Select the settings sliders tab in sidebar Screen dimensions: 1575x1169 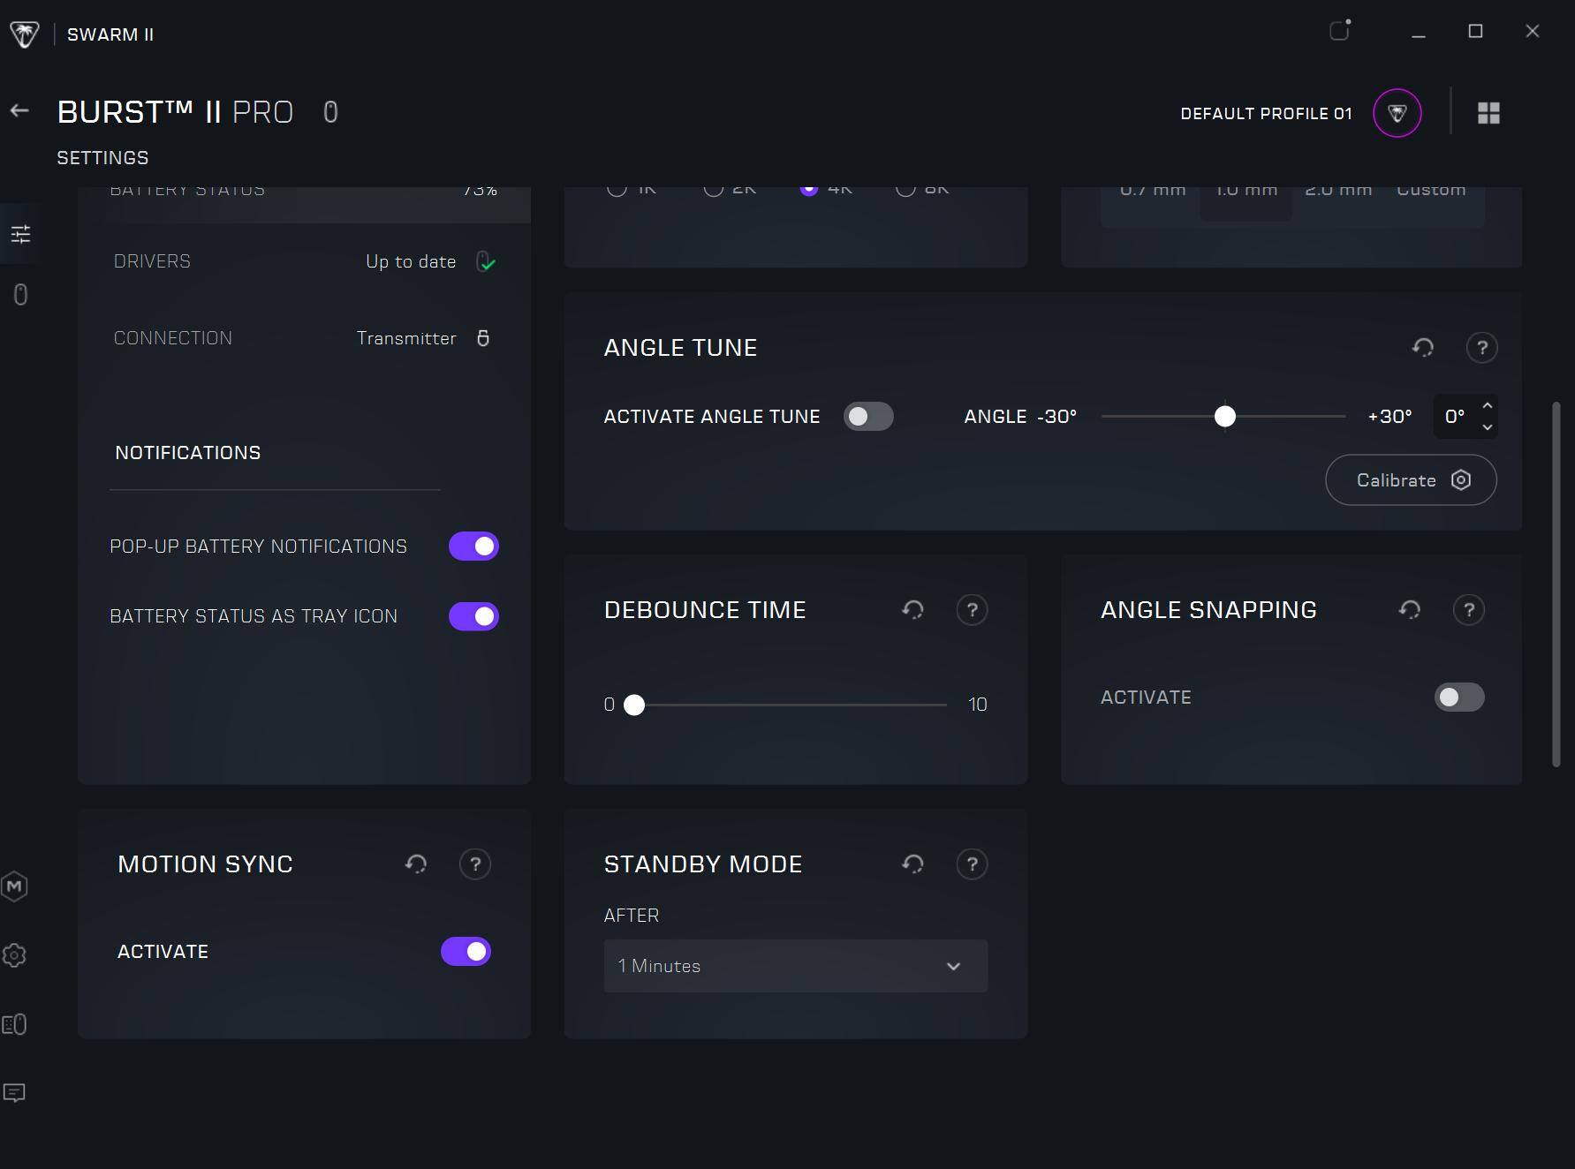point(20,234)
